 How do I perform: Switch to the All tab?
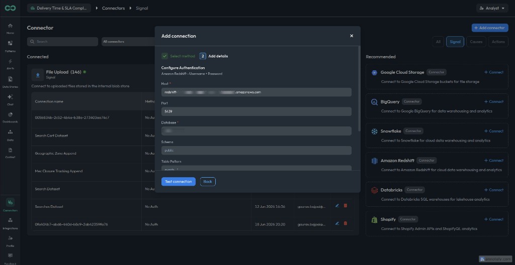(438, 42)
